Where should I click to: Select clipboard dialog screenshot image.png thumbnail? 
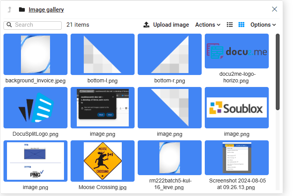[x=102, y=107]
